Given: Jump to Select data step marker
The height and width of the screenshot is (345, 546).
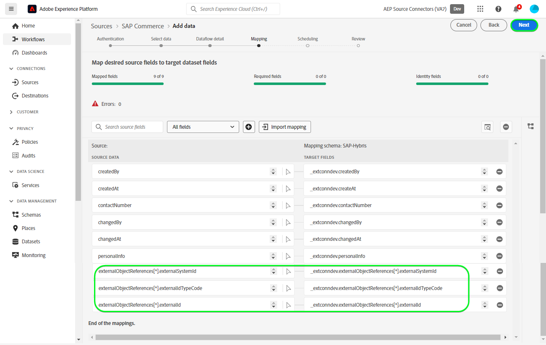Looking at the screenshot, I should (161, 46).
